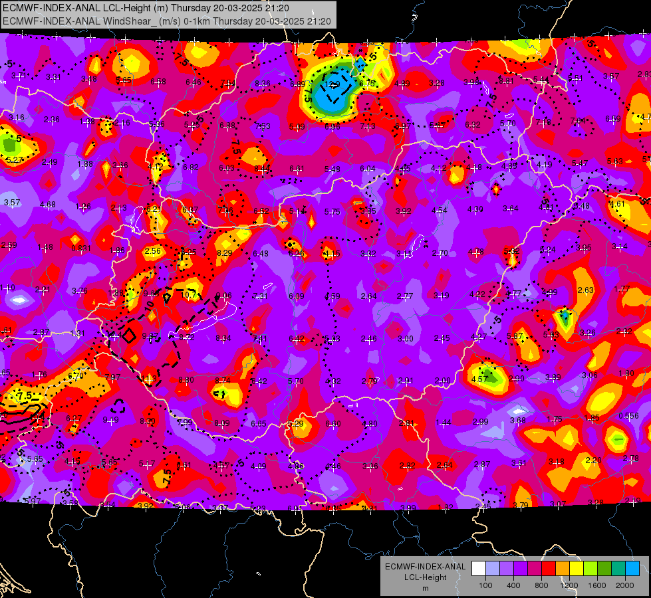Click the legend label 400
651x598 pixels.
tap(513, 585)
